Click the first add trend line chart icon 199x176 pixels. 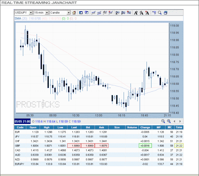coord(93,13)
